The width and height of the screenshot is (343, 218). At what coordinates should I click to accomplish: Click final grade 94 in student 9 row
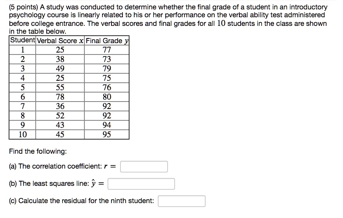pos(107,125)
